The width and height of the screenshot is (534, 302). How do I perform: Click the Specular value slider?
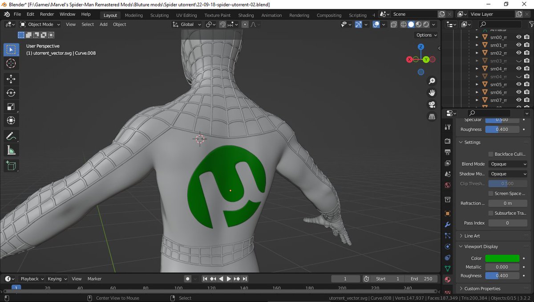(x=502, y=119)
